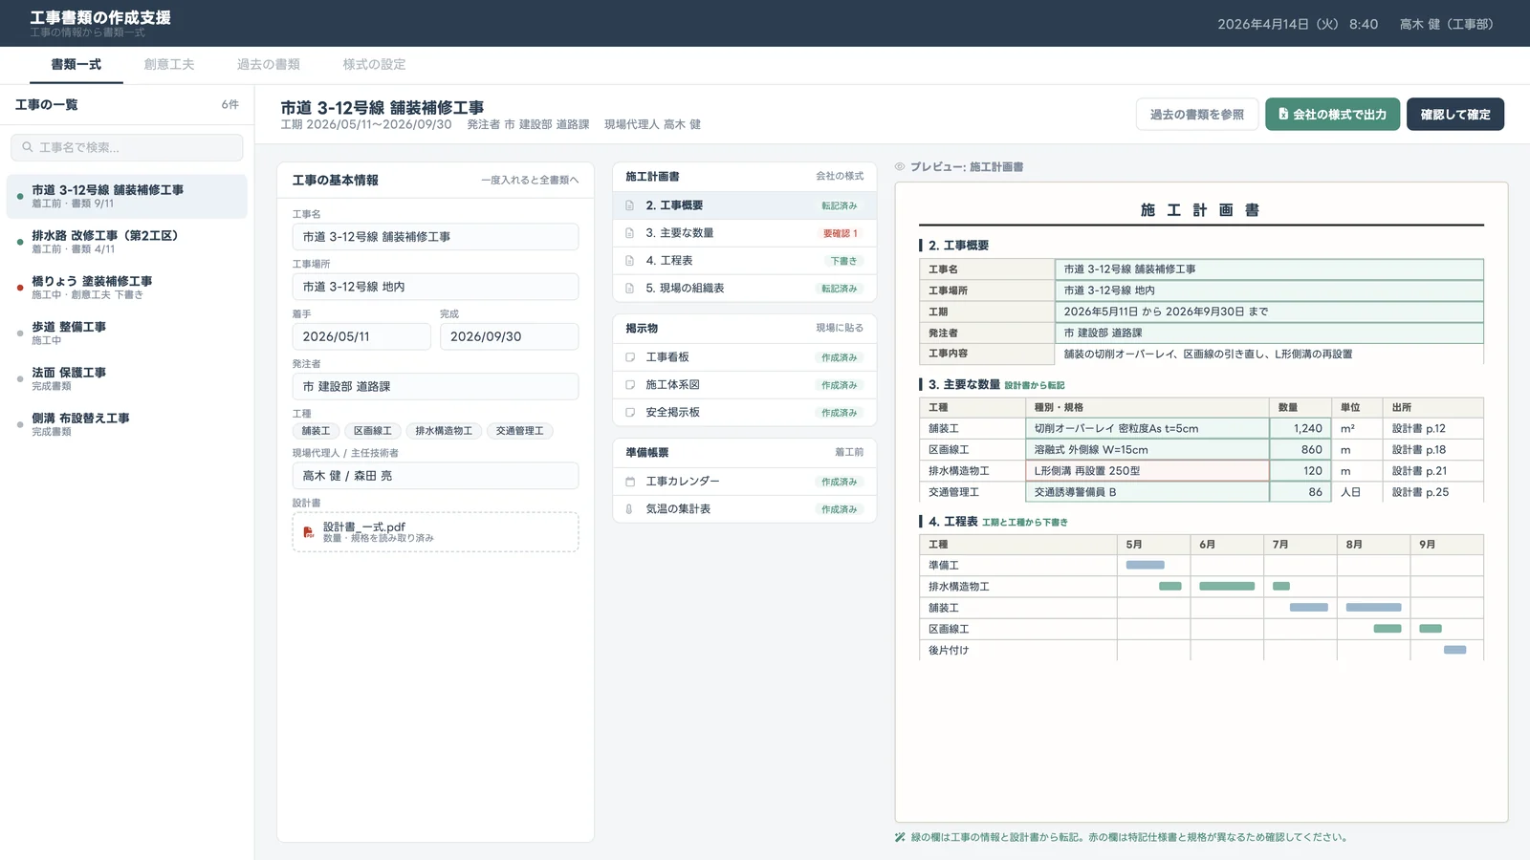Click the eye icon next to プレビュー
Viewport: 1530px width, 860px height.
(900, 167)
